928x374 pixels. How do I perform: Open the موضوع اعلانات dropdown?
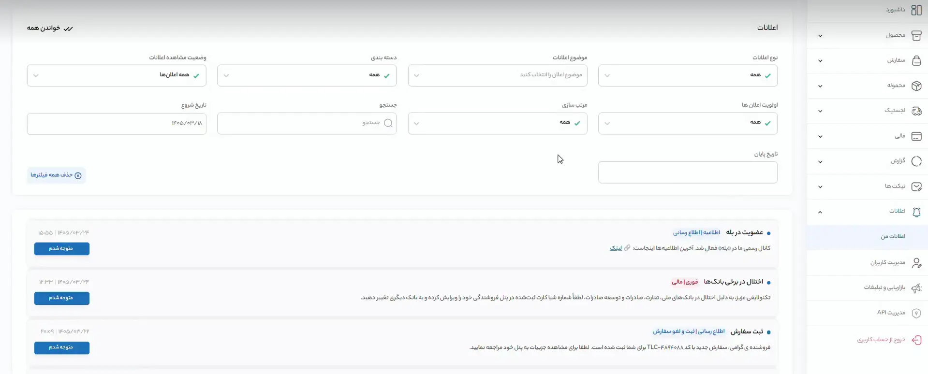[x=497, y=75]
